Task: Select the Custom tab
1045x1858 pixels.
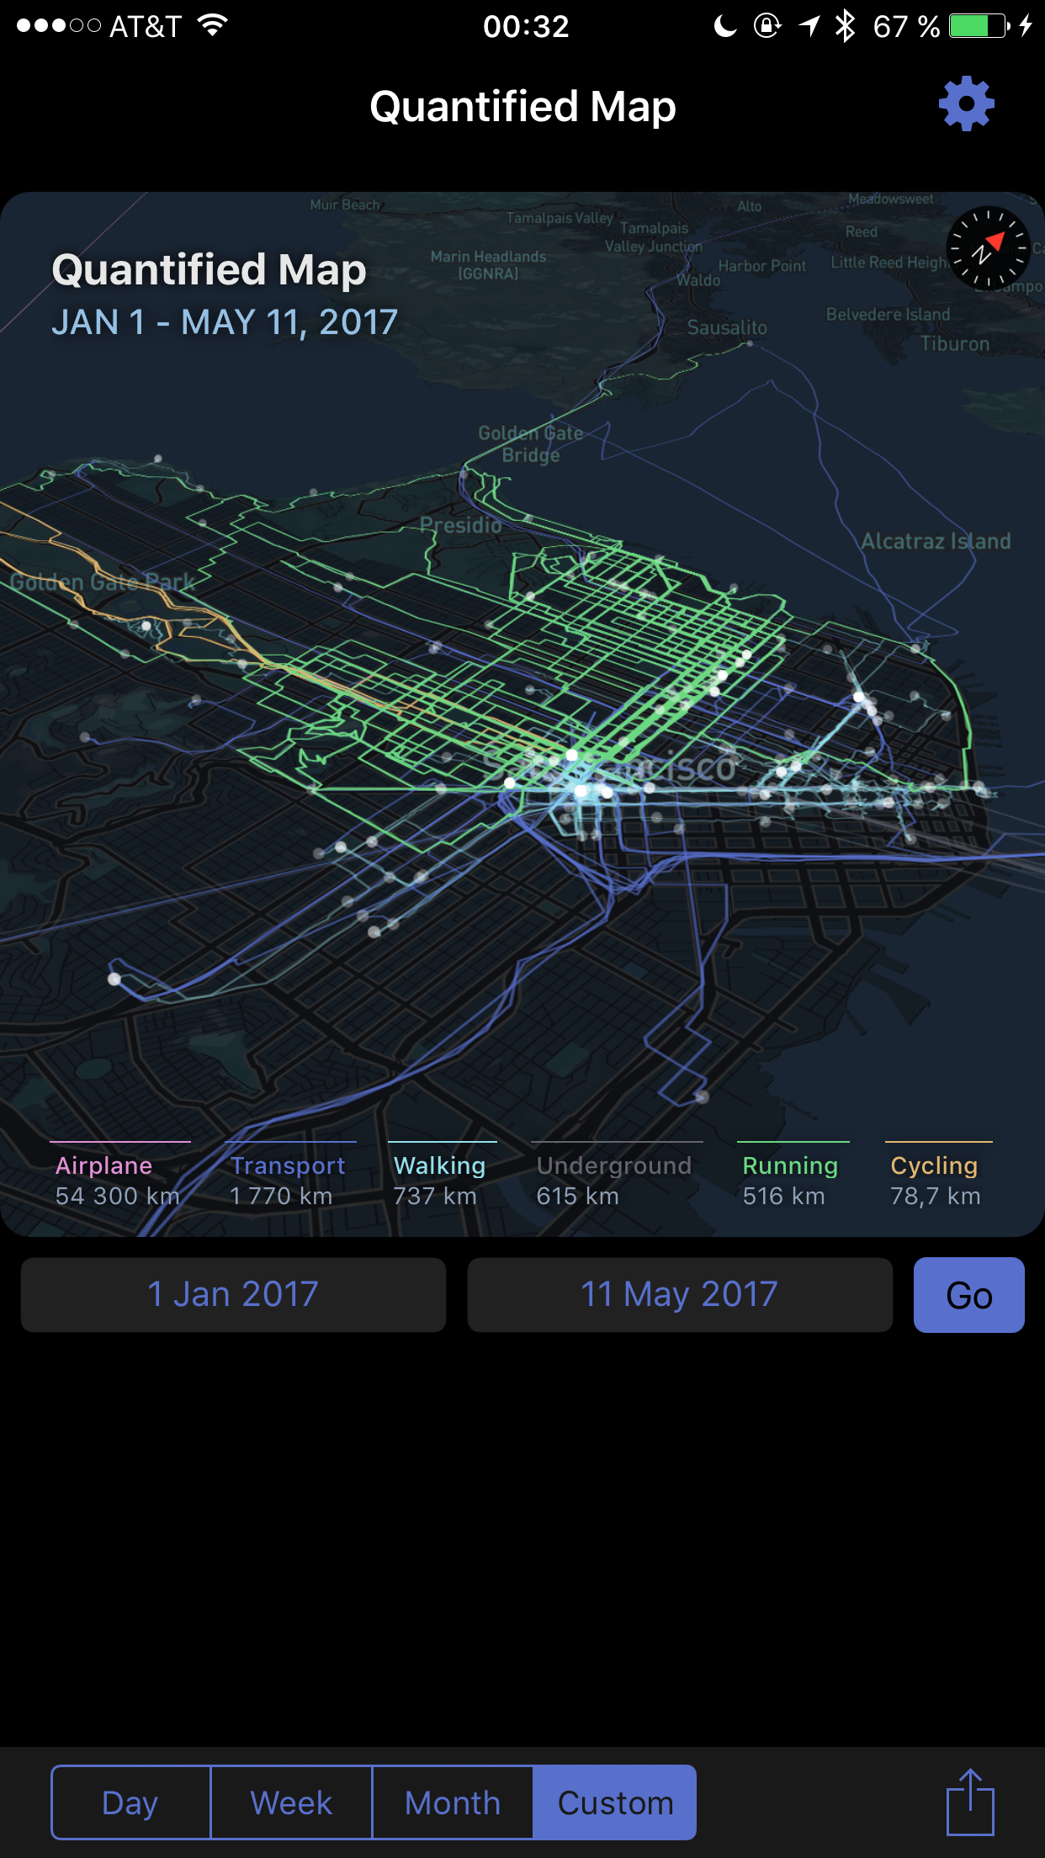Action: pyautogui.click(x=615, y=1802)
